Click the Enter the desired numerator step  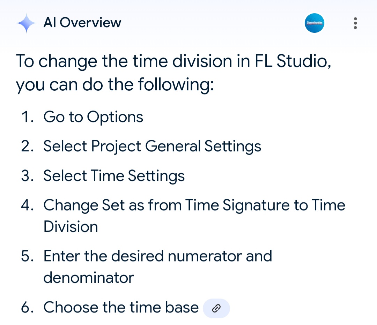[x=158, y=267]
